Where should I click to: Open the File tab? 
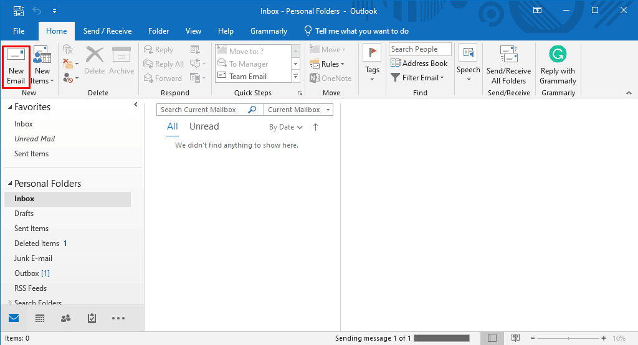point(19,31)
